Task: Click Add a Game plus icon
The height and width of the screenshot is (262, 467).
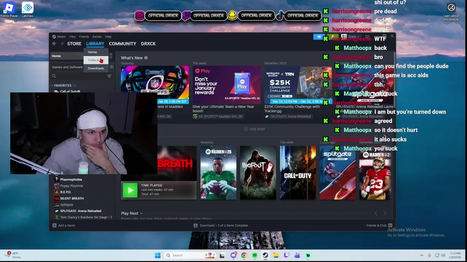Action: click(54, 225)
